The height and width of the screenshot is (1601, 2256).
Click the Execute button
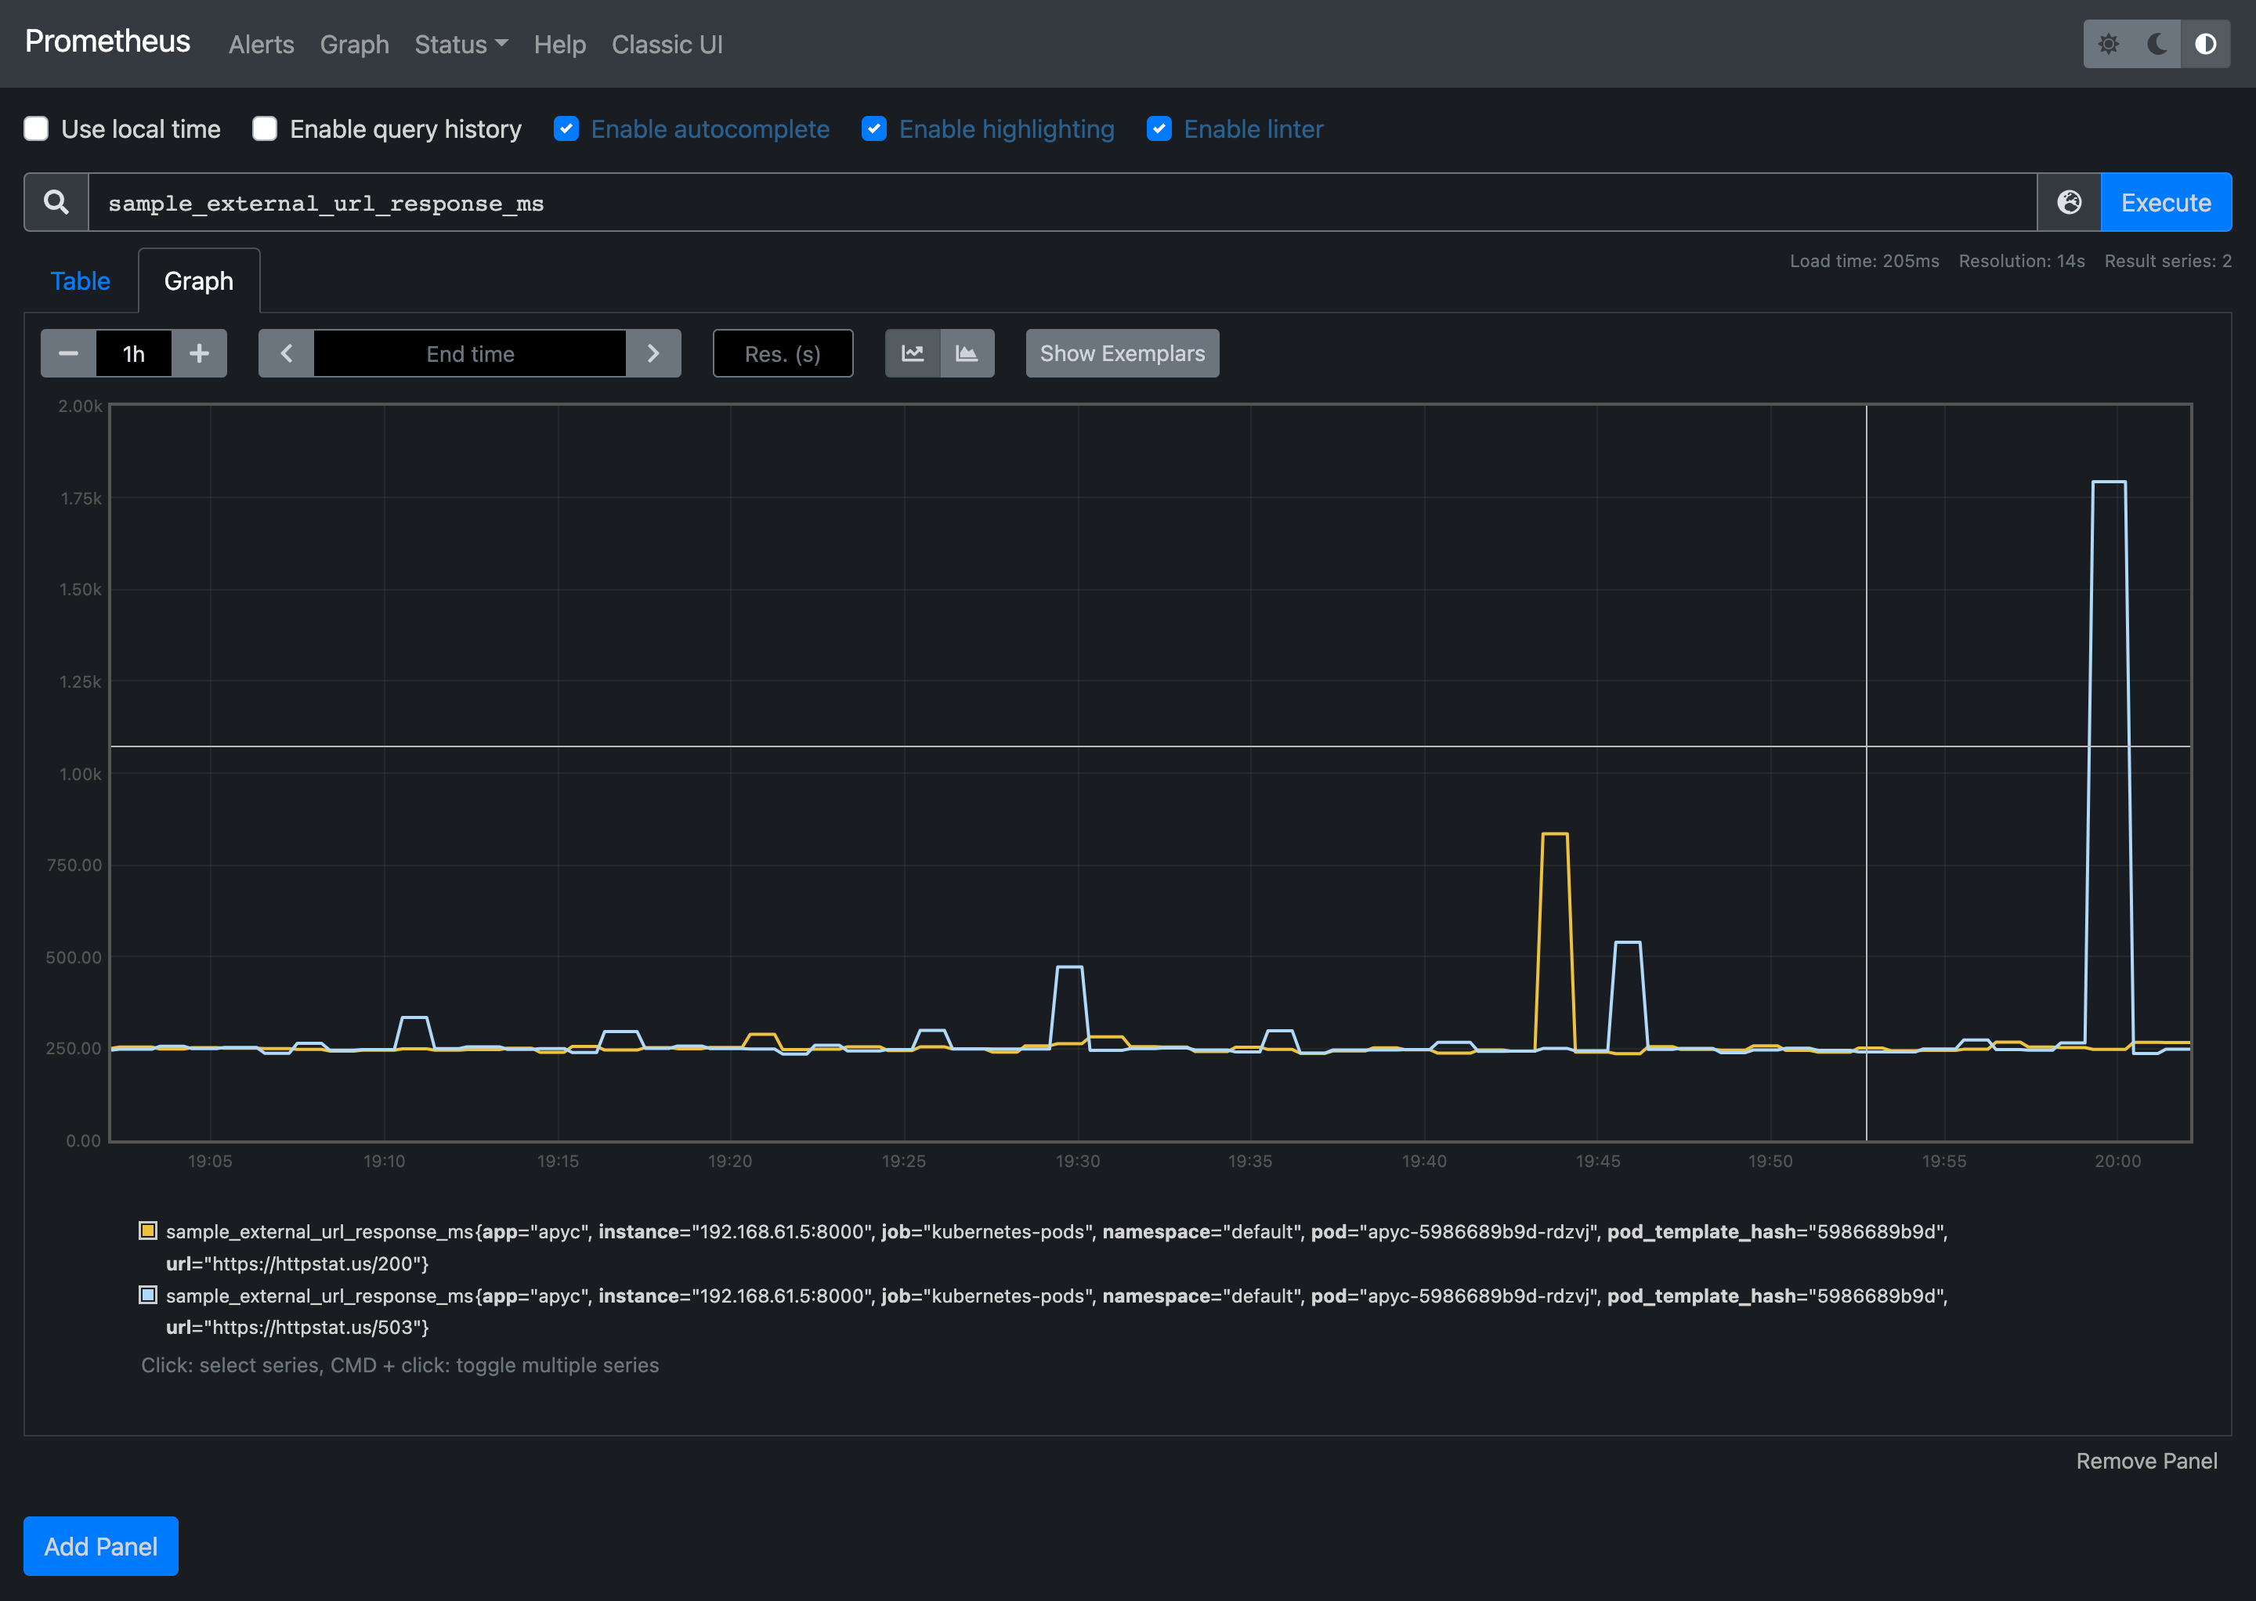point(2166,203)
